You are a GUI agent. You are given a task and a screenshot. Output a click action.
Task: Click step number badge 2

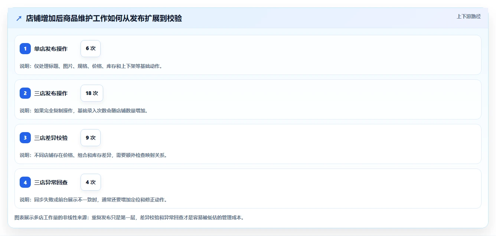(25, 93)
